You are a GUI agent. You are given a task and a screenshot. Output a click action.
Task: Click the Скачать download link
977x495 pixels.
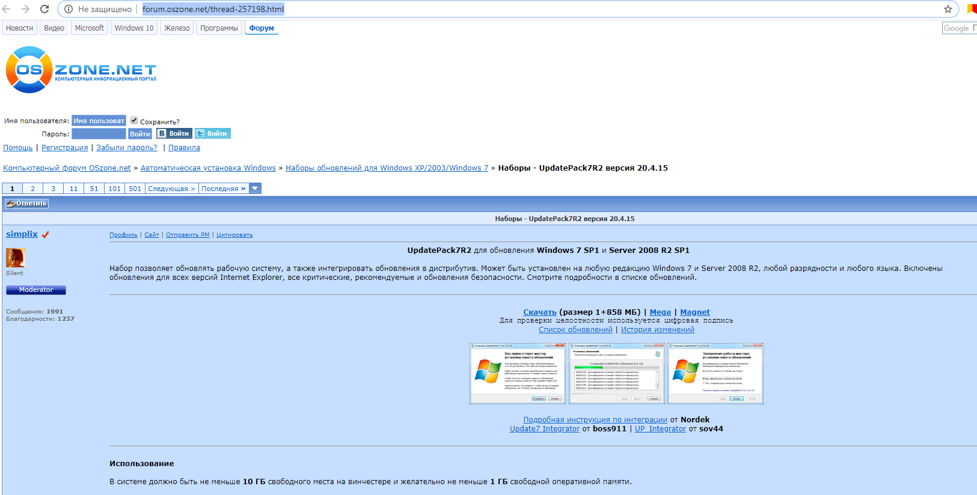(539, 312)
